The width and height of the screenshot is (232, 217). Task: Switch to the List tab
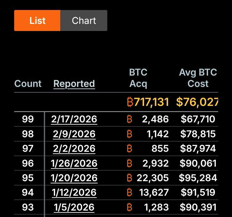37,21
